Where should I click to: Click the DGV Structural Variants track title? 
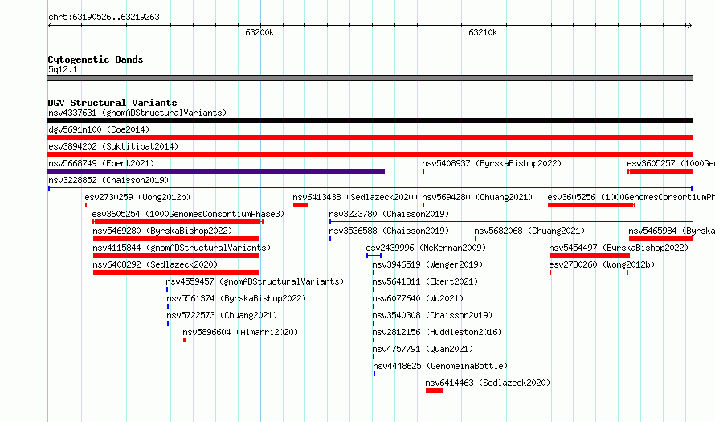(112, 103)
